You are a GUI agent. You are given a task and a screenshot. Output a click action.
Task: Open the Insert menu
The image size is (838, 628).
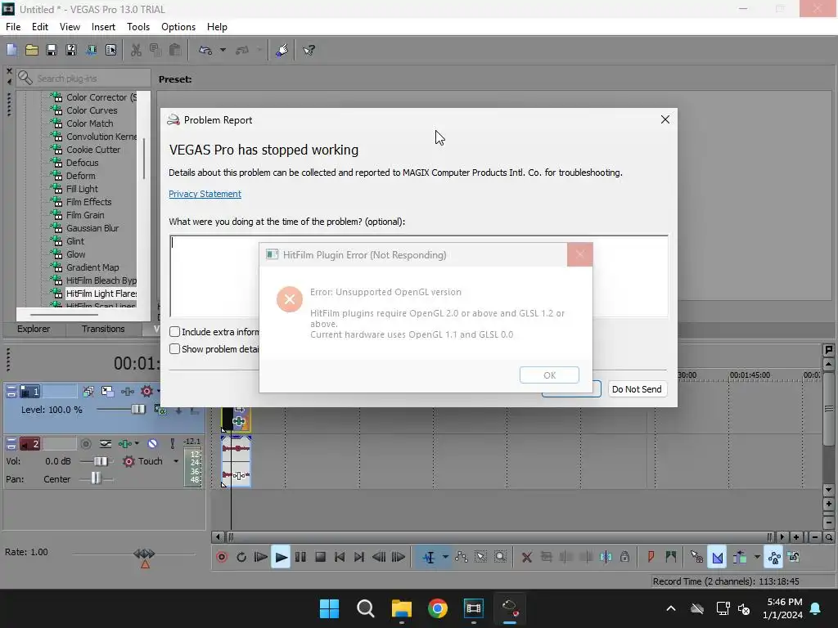click(x=103, y=27)
